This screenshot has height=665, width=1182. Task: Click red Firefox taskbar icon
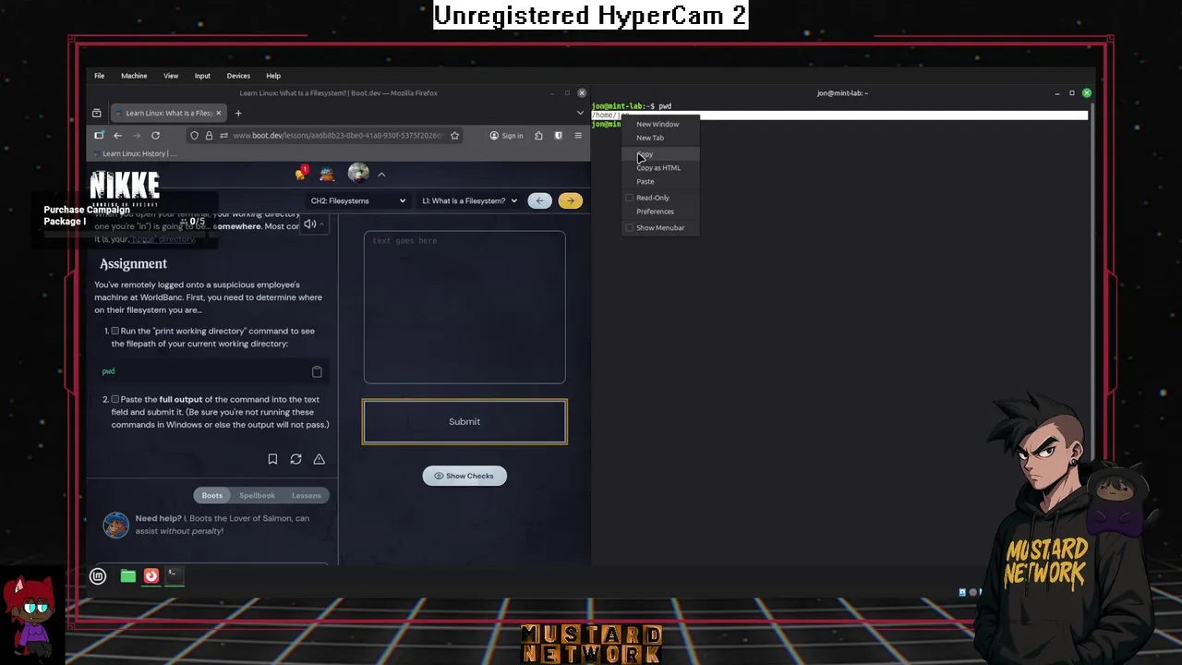151,576
